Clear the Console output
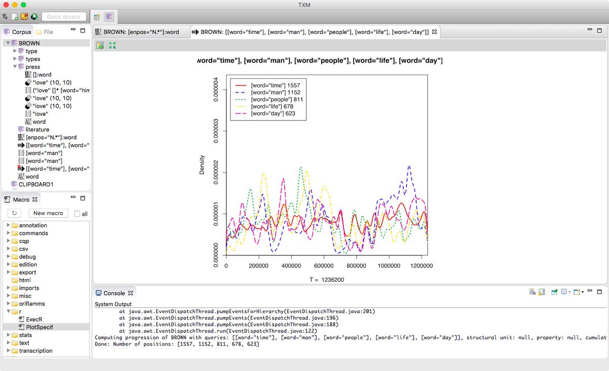609x371 pixels. tap(532, 292)
